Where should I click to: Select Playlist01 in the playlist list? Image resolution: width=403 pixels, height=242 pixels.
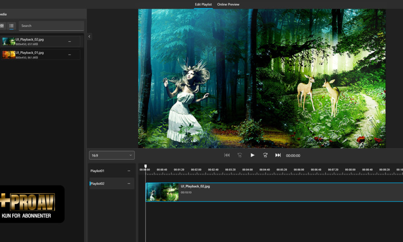pos(98,171)
